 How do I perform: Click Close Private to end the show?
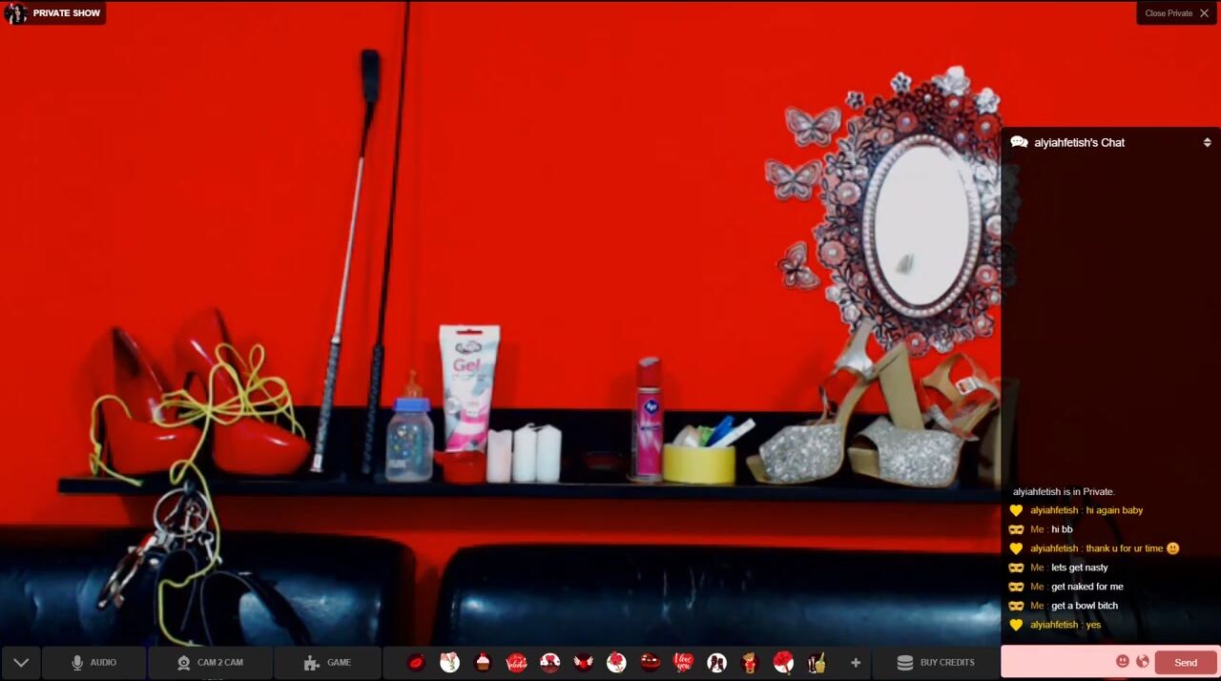1176,13
